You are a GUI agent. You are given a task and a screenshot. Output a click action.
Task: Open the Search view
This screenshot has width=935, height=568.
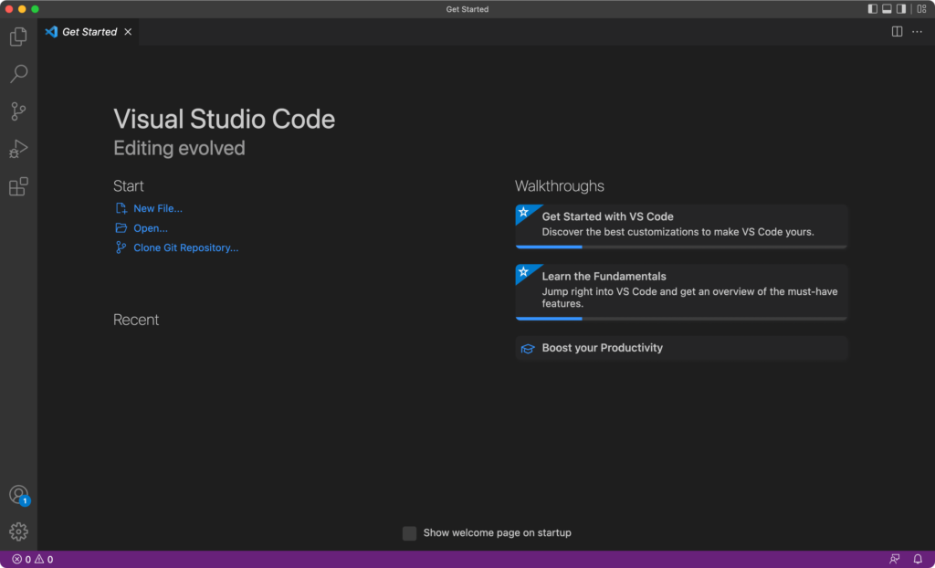click(18, 73)
